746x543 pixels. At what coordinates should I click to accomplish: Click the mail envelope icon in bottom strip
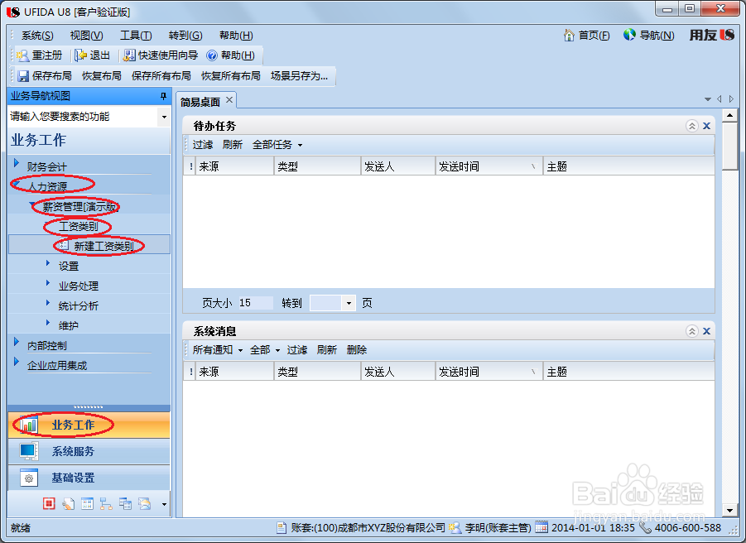pyautogui.click(x=144, y=503)
